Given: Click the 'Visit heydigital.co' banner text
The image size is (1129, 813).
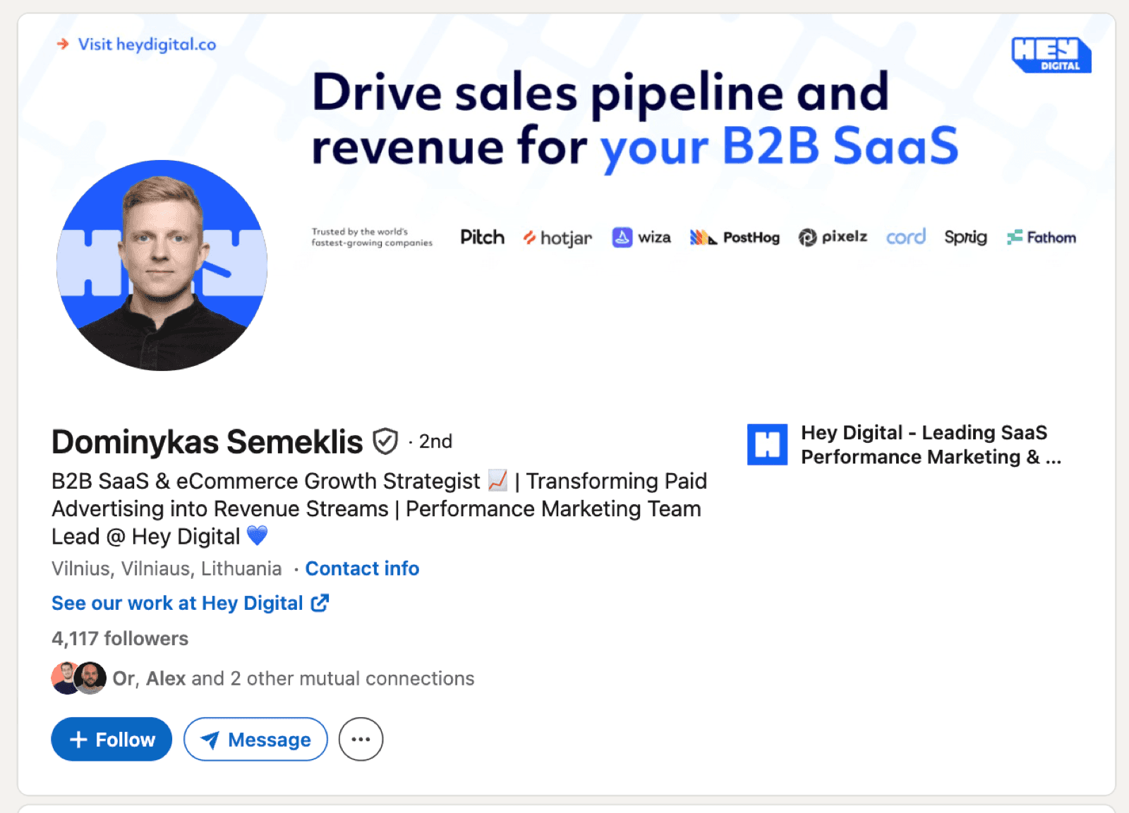Looking at the screenshot, I should (x=147, y=44).
